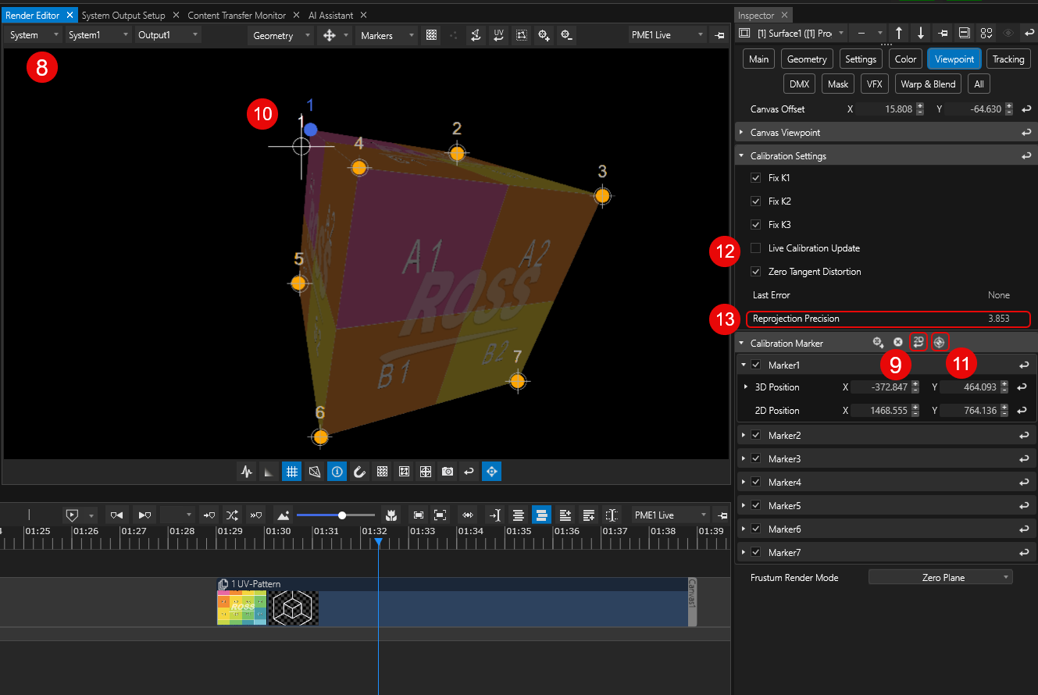Toggle the Marker7 checkbox
This screenshot has height=695, width=1038.
coord(755,552)
